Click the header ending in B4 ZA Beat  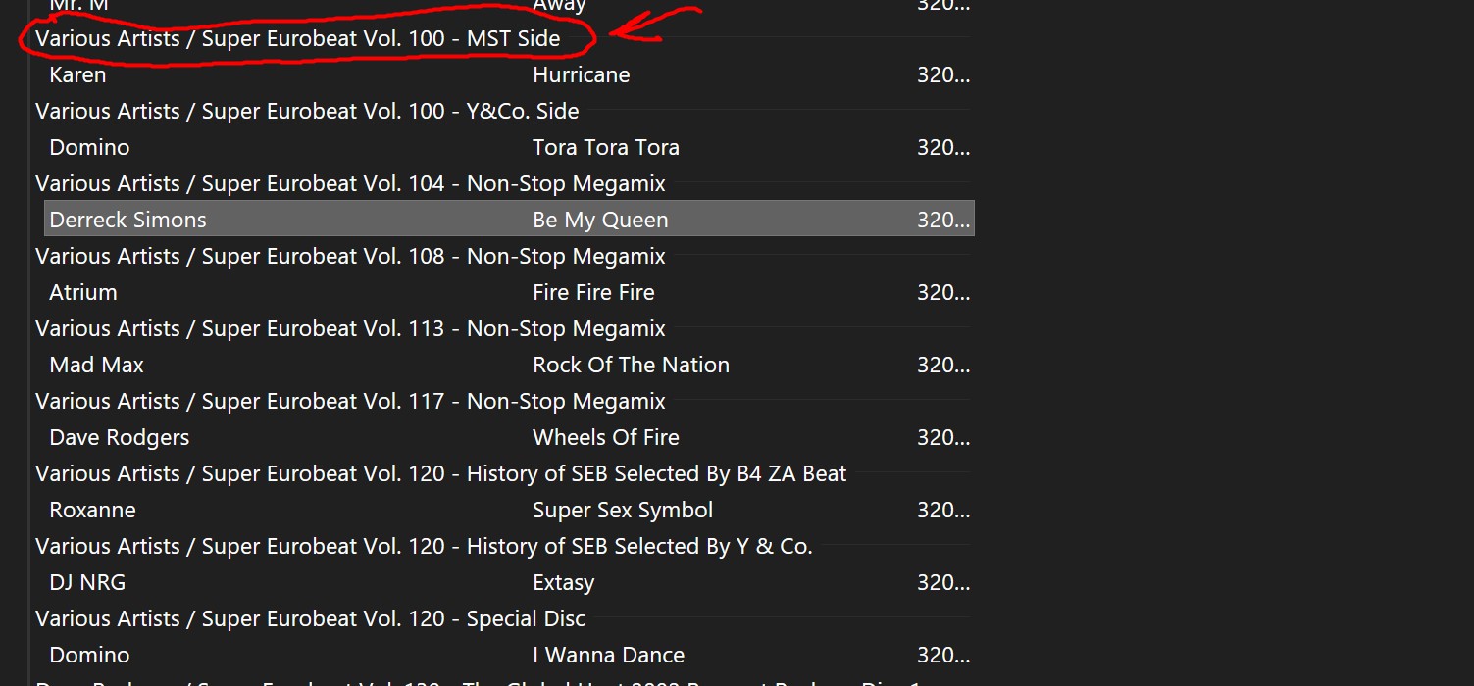tap(440, 474)
